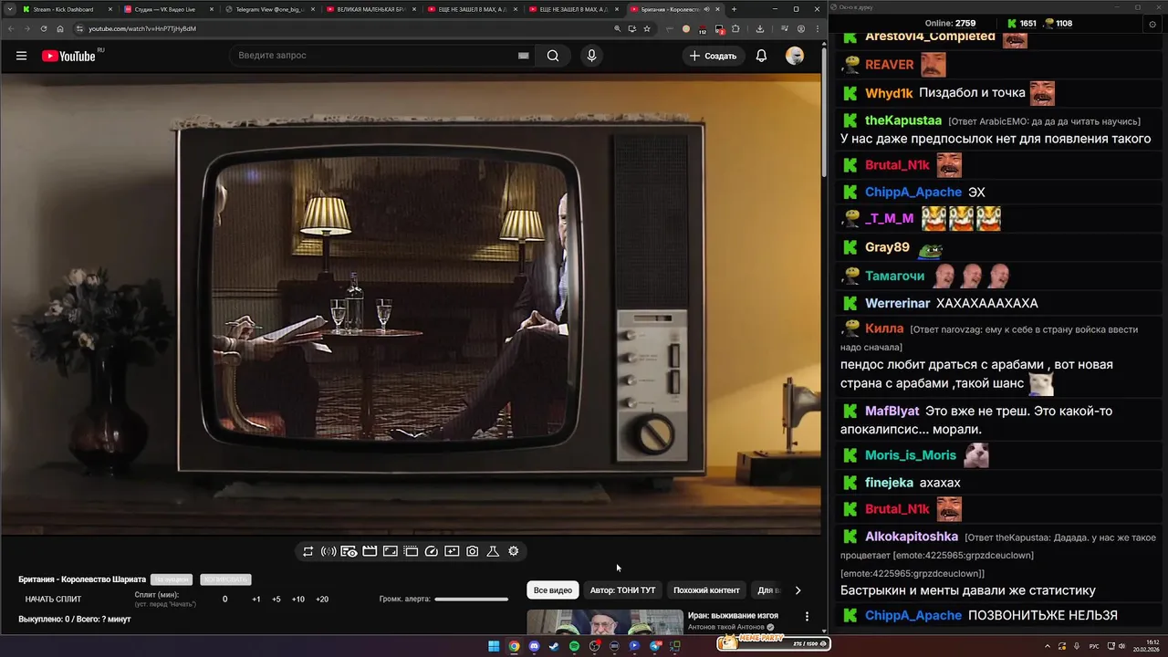Click the sound-waves icon in the player toolbar
This screenshot has width=1168, height=657.
pos(328,551)
